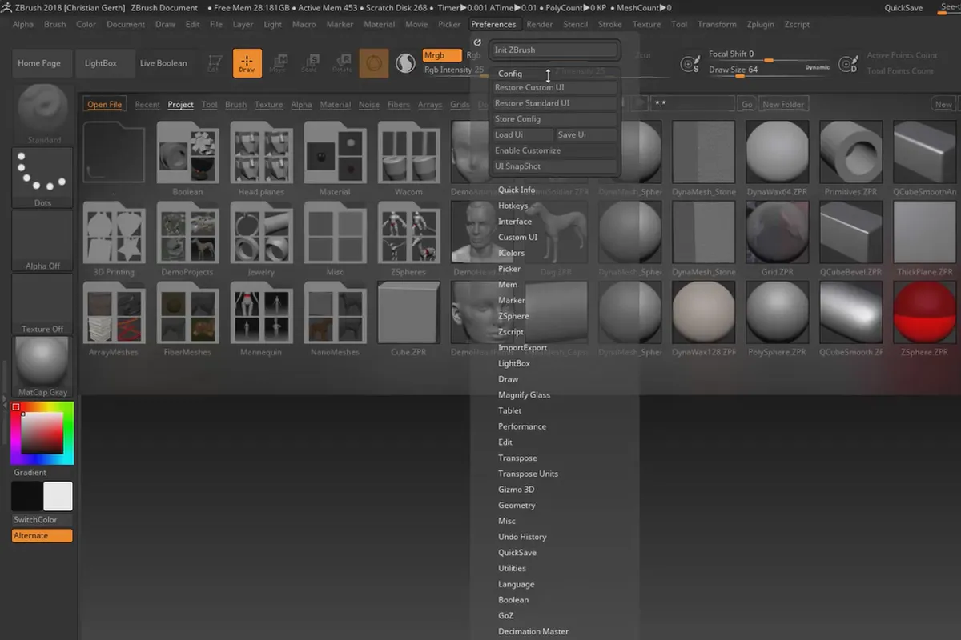The height and width of the screenshot is (640, 961).
Task: Open the MatCap Gray material selector
Action: 42,364
